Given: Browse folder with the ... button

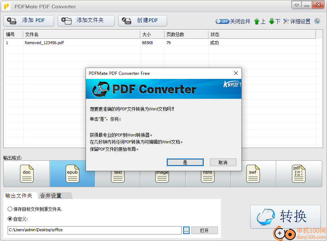Looking at the screenshot, I should tap(186, 231).
